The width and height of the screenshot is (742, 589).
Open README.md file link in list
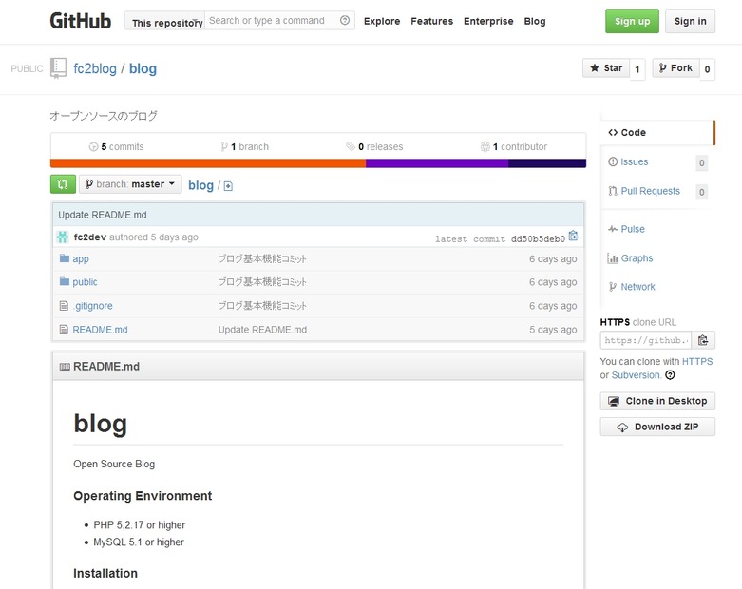(100, 330)
